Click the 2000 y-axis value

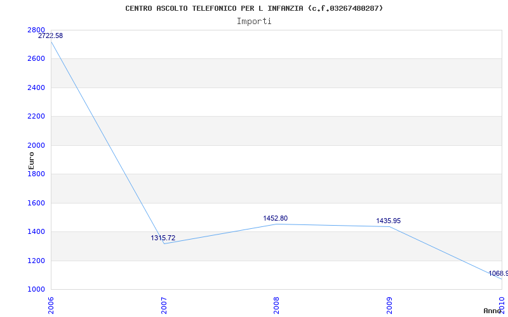pos(36,146)
